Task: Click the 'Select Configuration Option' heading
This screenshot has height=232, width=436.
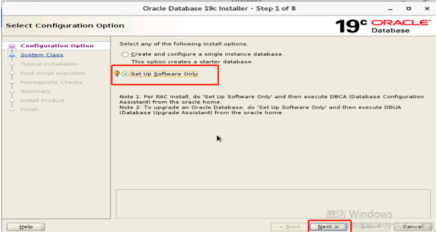Action: tap(65, 26)
